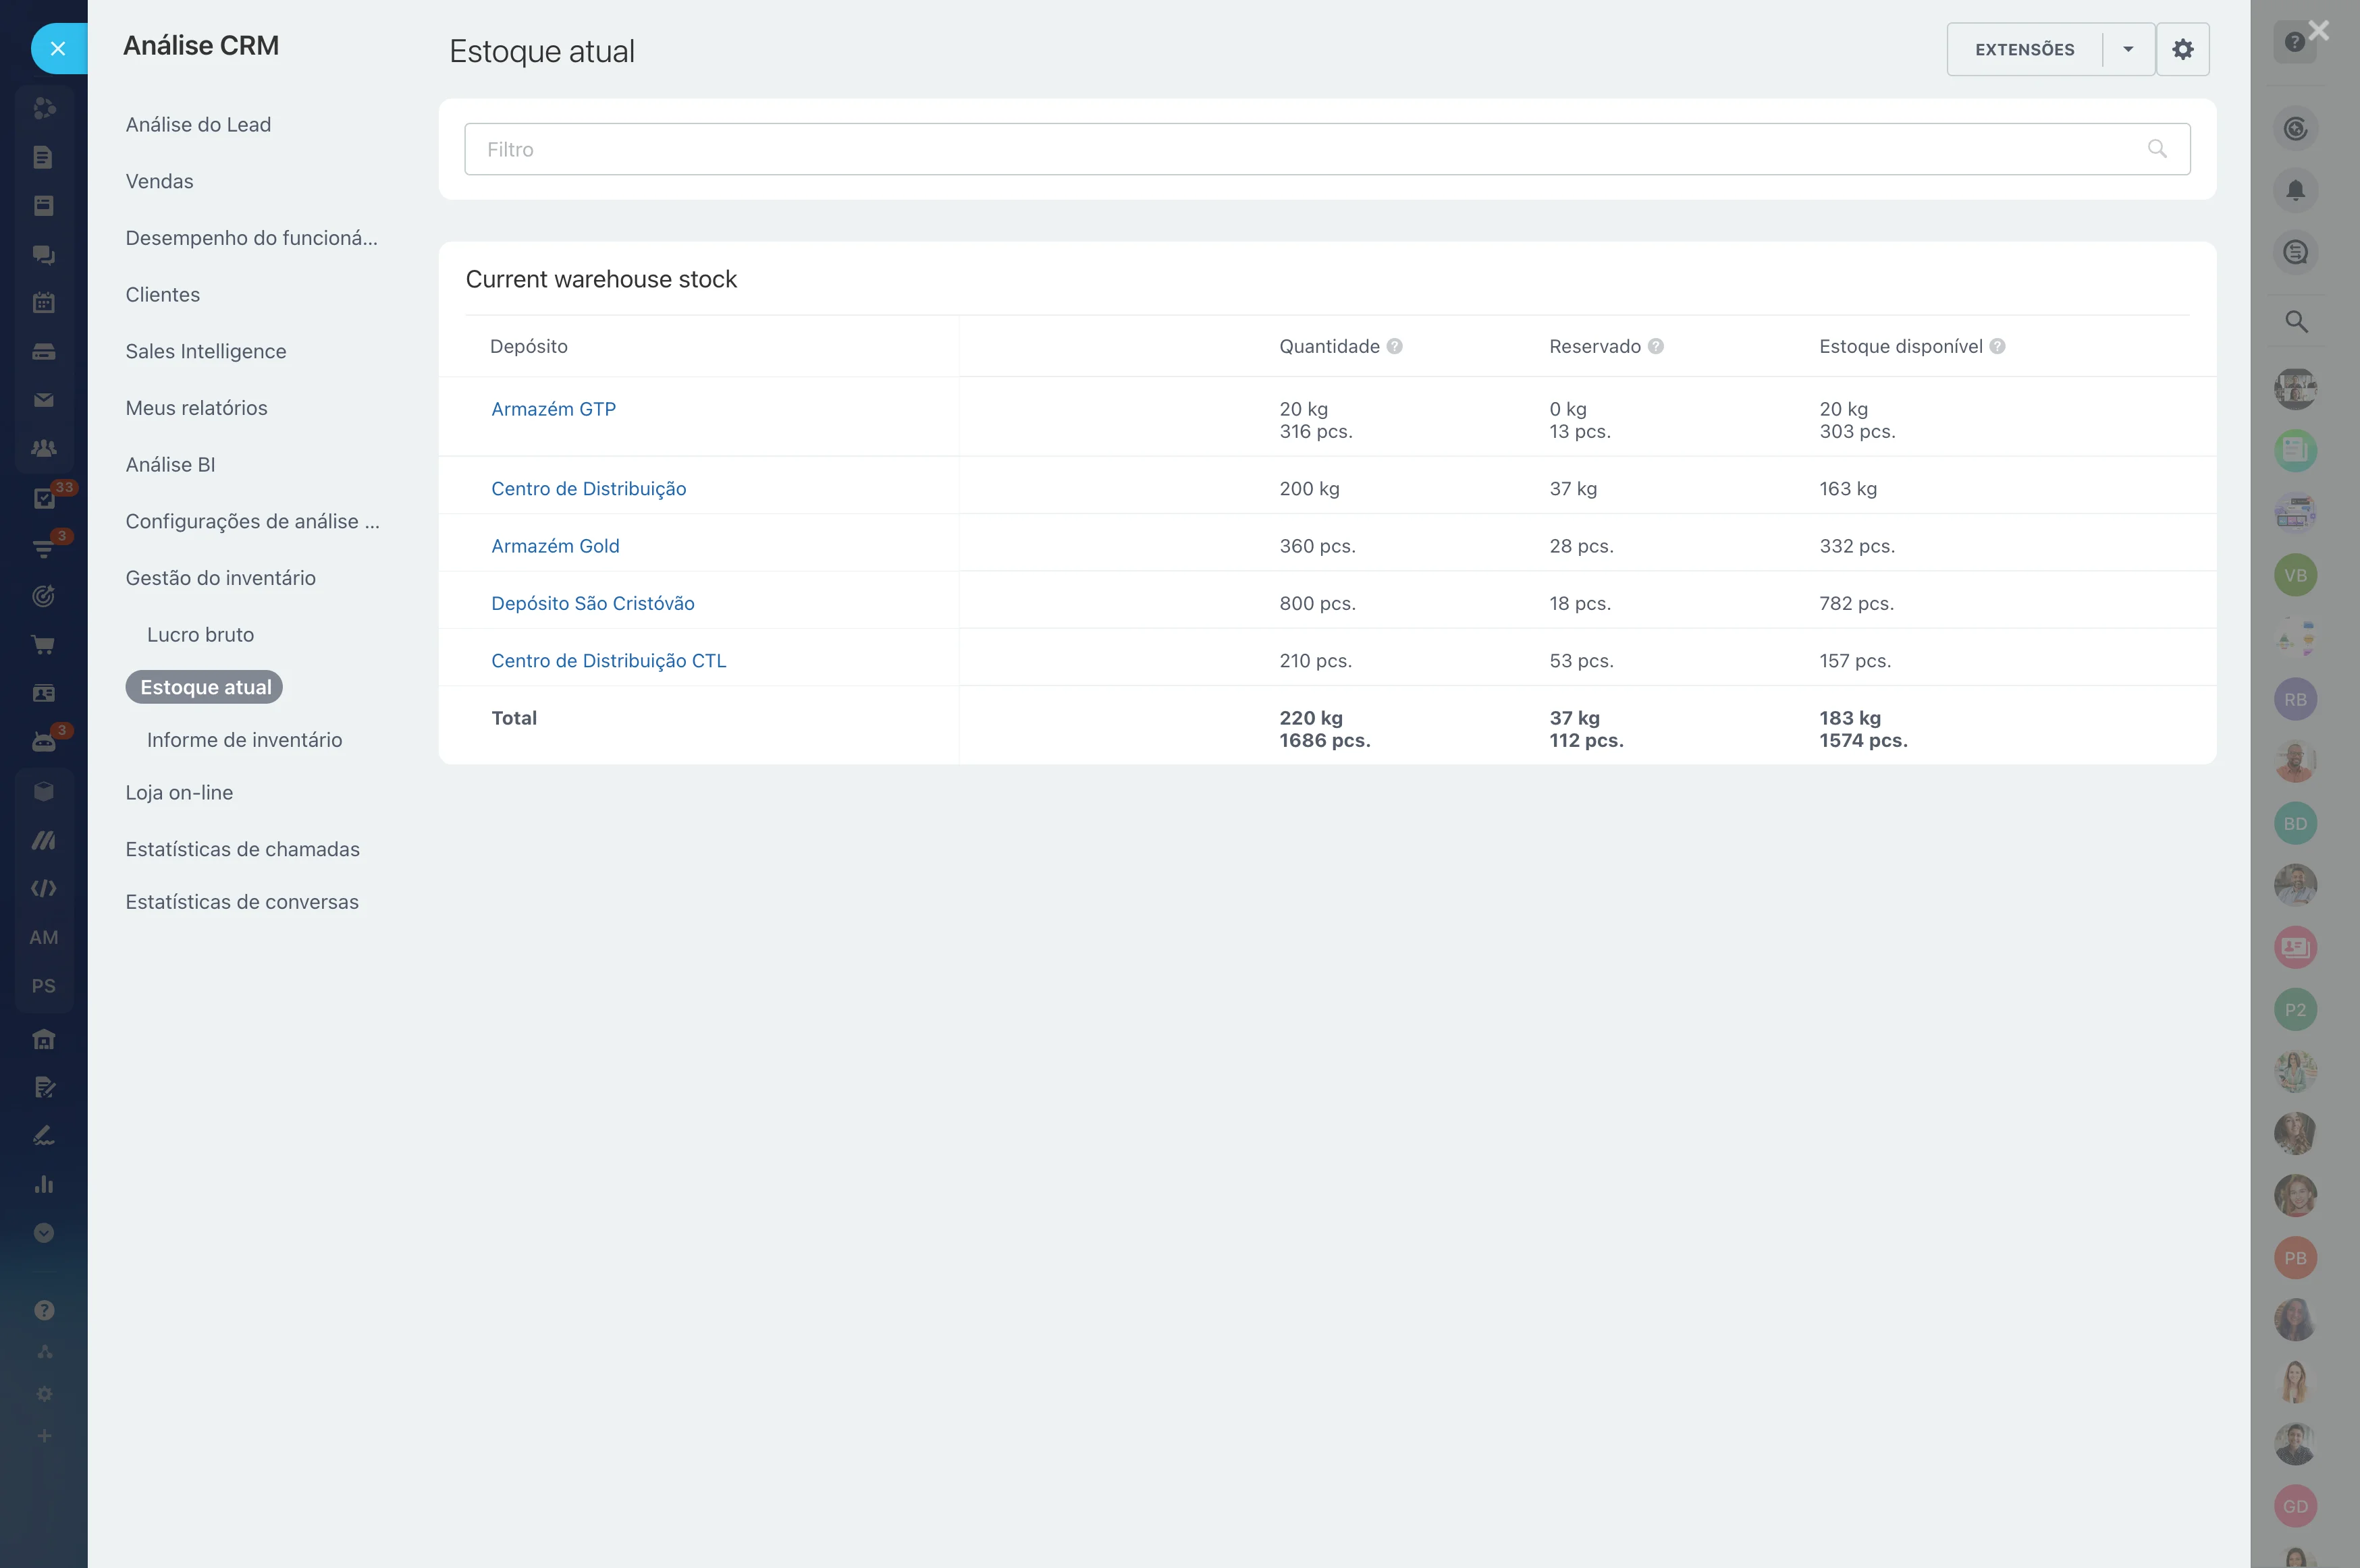Open settings gear next to Extensões
The image size is (2360, 1568).
[2182, 49]
